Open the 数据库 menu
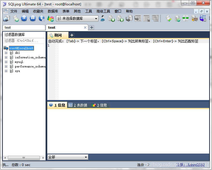The image size is (212, 170). pyautogui.click(x=53, y=11)
